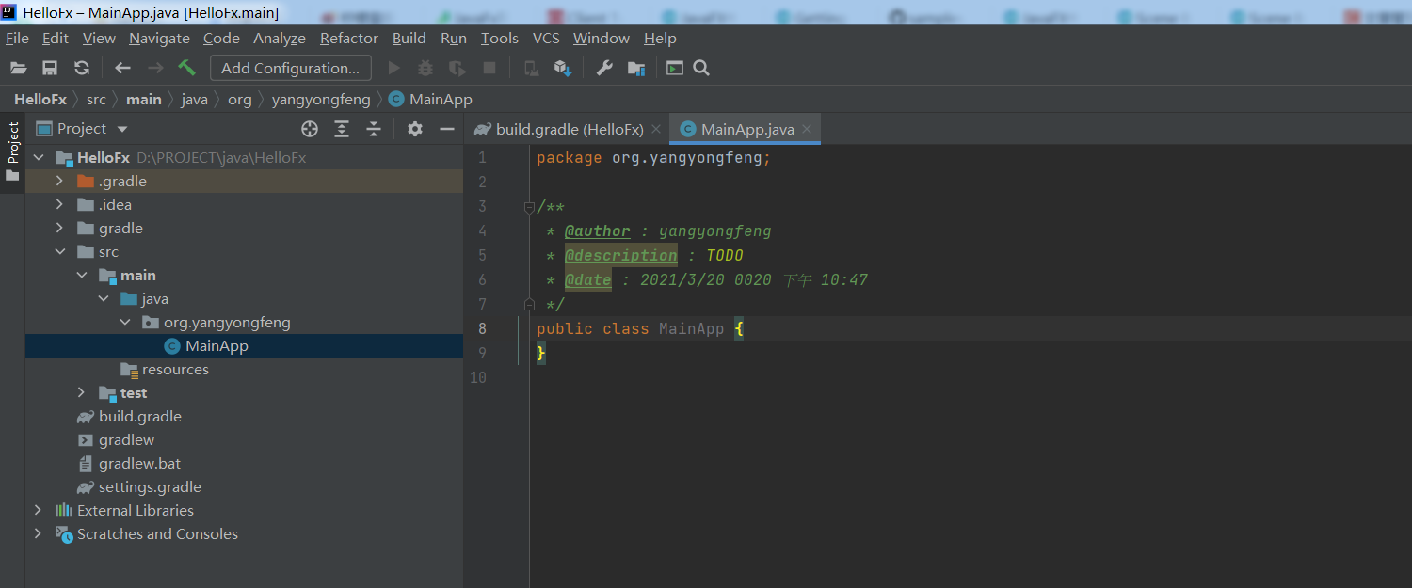1412x588 pixels.
Task: Click the Run play icon in toolbar
Action: (394, 68)
